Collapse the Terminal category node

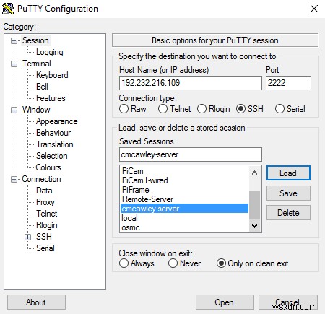click(14, 64)
